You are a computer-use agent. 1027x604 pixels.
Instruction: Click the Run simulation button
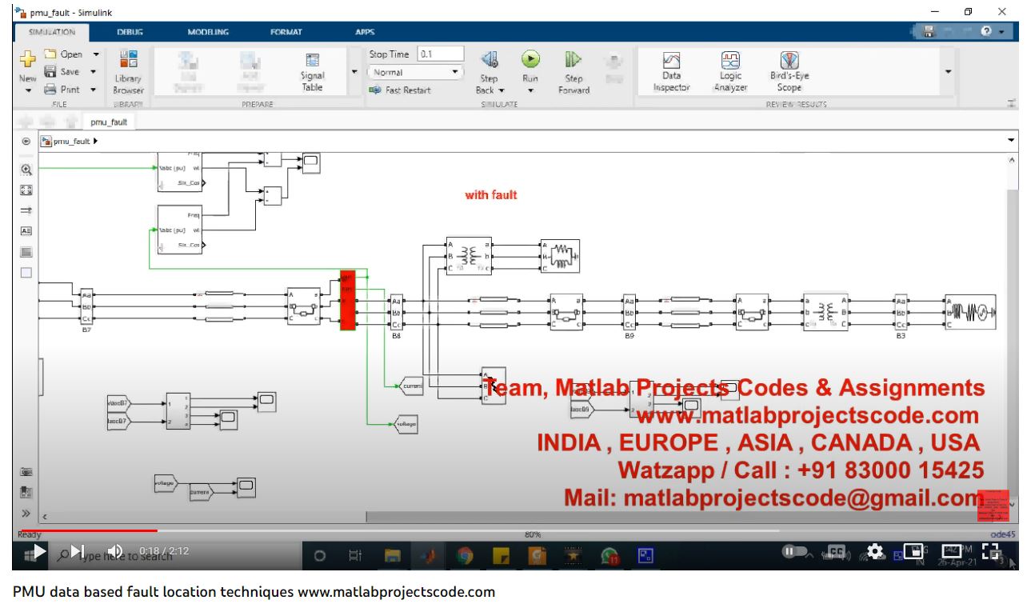click(x=530, y=60)
